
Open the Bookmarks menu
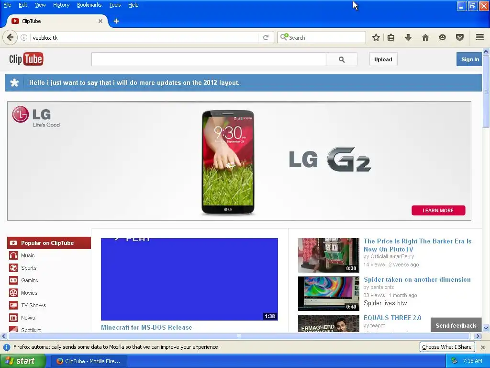click(x=89, y=5)
